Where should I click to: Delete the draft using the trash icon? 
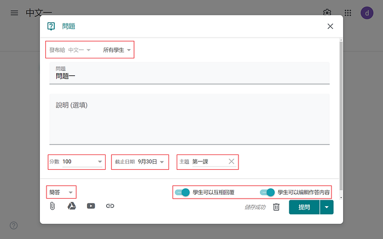click(276, 207)
